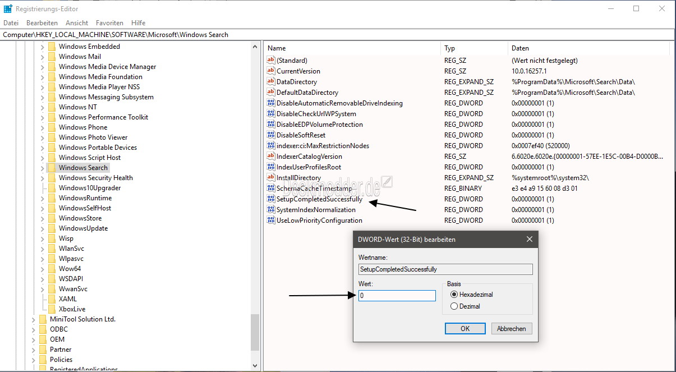Expand the MiniTool Solution Ltd. node
Viewport: 676px width, 372px height.
pyautogui.click(x=33, y=319)
